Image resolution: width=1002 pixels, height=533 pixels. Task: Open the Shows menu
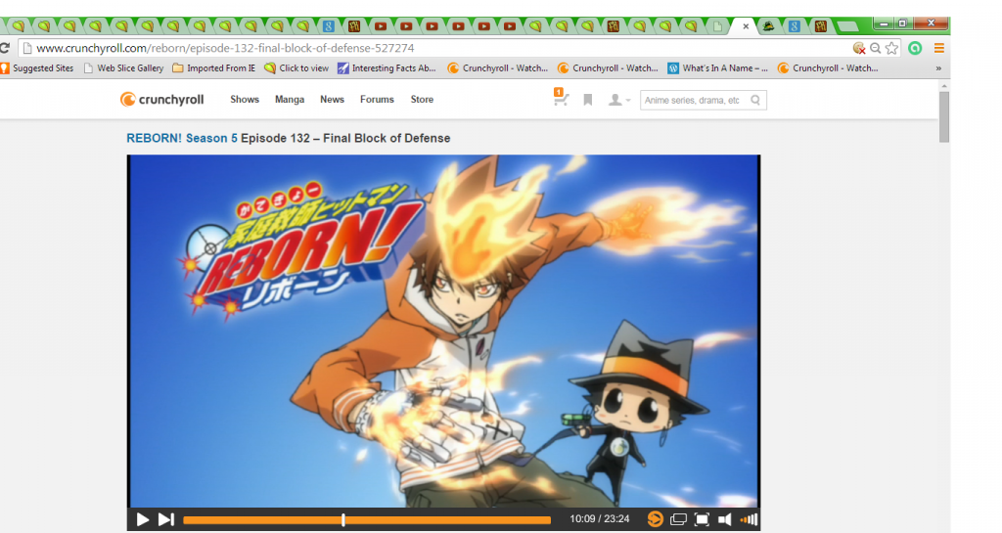(x=245, y=100)
